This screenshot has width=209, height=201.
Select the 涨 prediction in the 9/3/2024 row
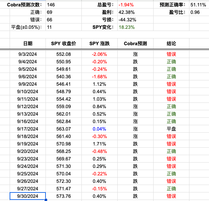[x=135, y=54]
